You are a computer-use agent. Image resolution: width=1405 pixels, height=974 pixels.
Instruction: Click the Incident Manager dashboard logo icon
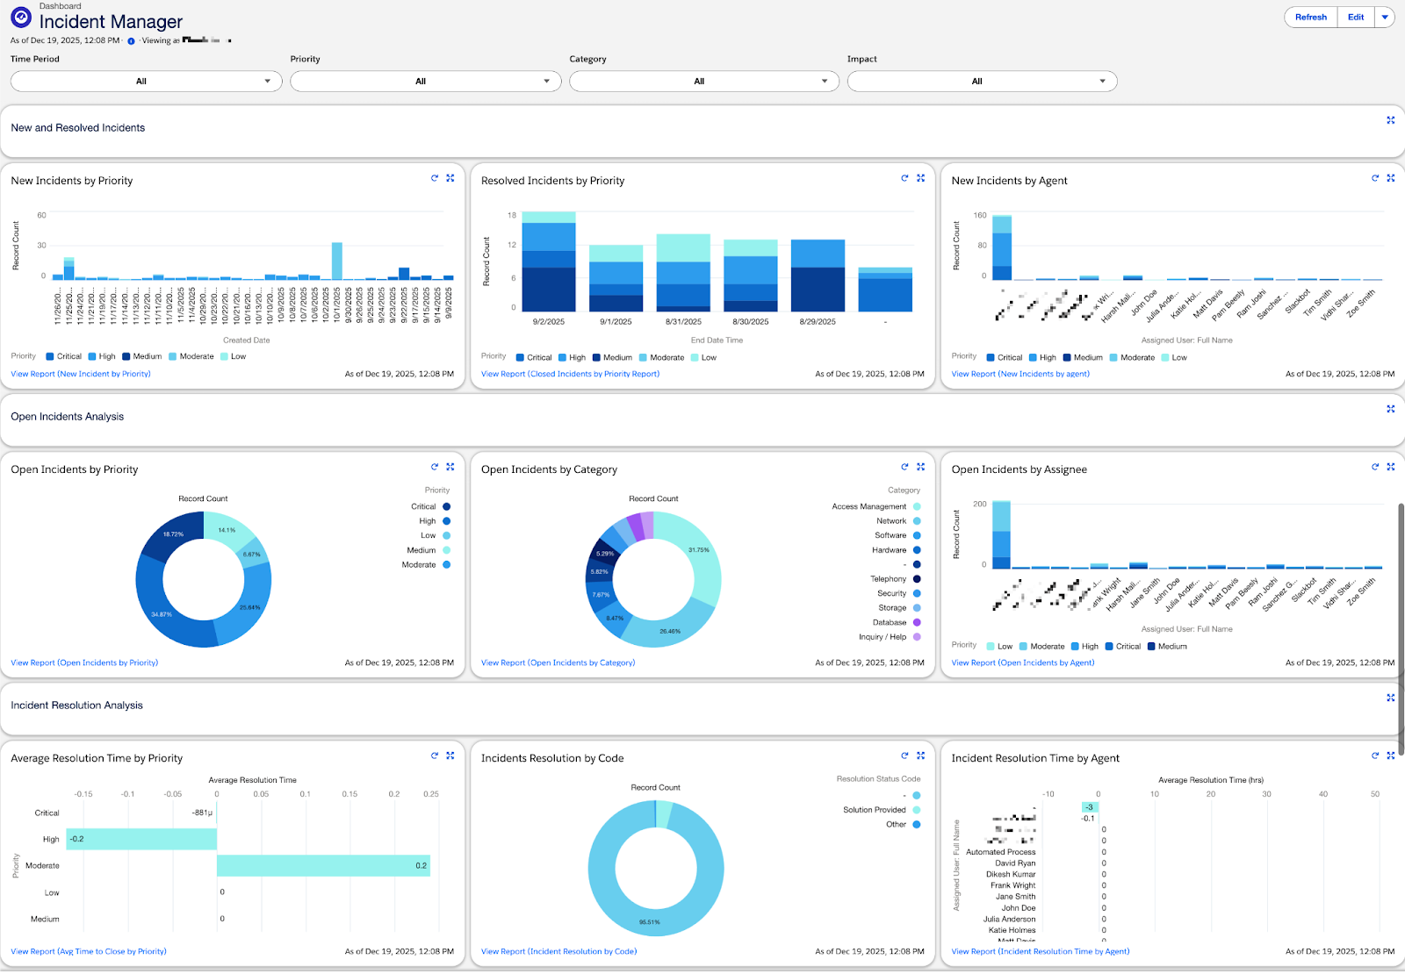click(19, 18)
